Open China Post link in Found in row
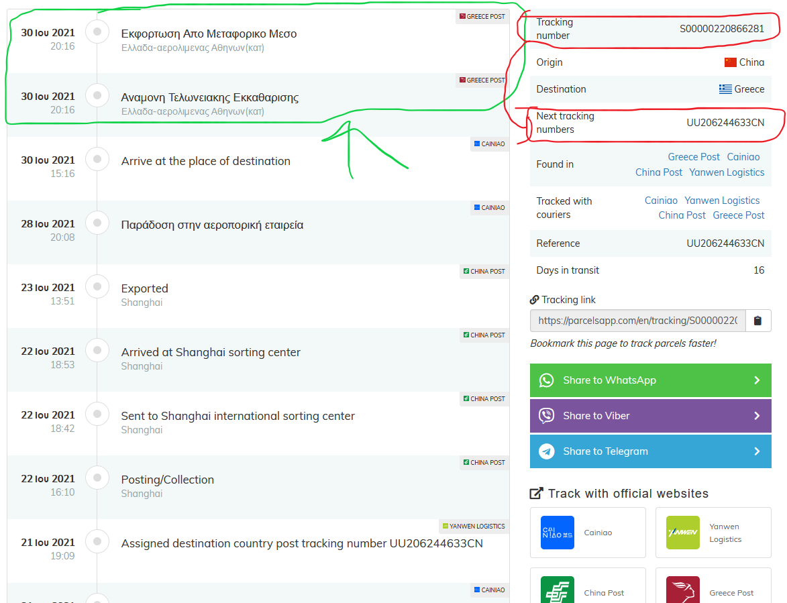 coord(658,172)
